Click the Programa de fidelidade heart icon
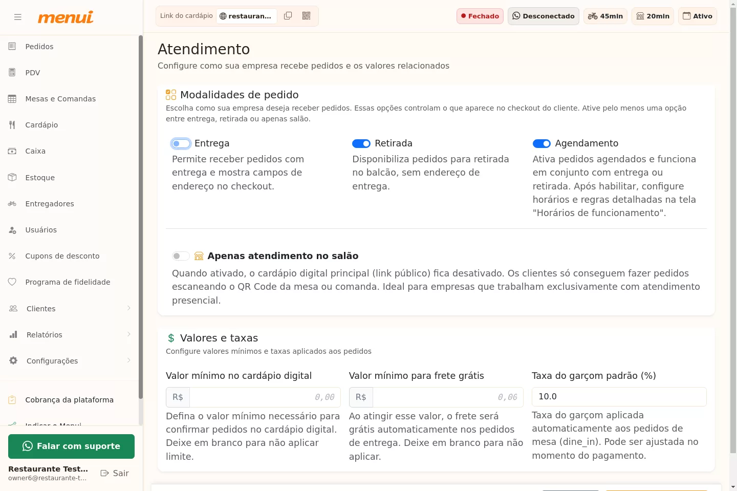 click(x=12, y=282)
